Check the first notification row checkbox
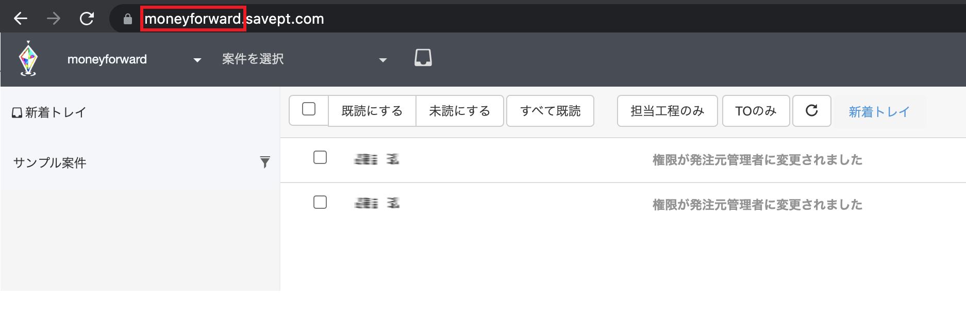Viewport: 966px width, 330px height. click(320, 157)
